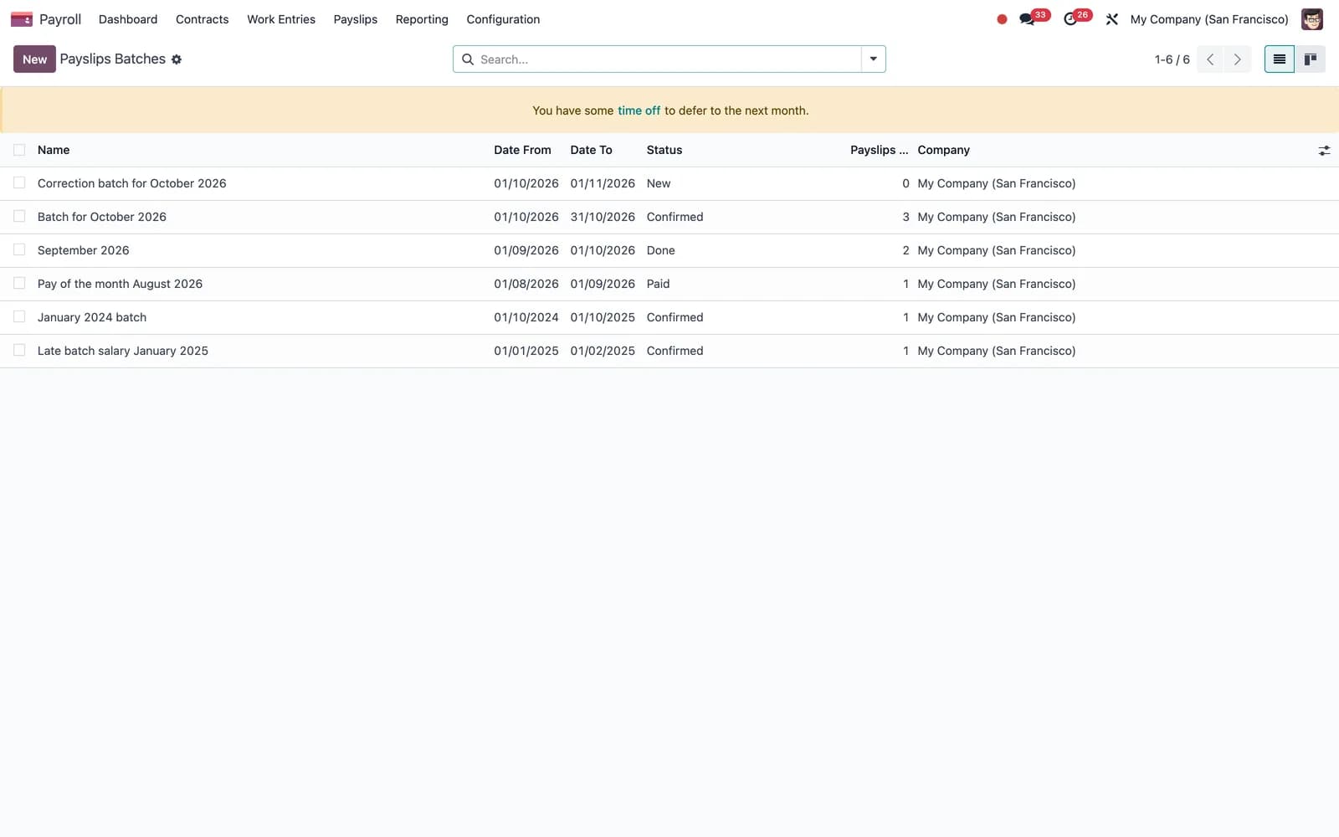Check the Correction batch for October 2026 row
Viewport: 1339px width, 837px height.
pos(19,183)
